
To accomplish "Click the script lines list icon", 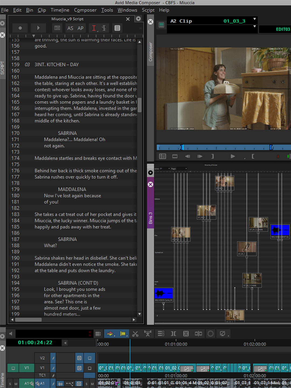I will point(117,28).
